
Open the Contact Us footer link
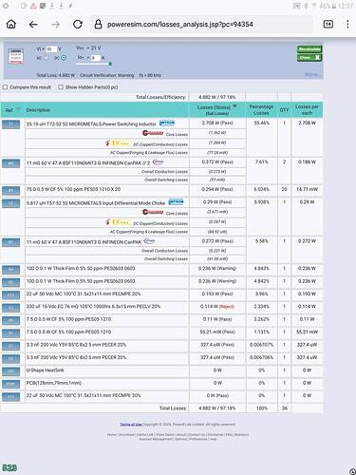pos(197,434)
